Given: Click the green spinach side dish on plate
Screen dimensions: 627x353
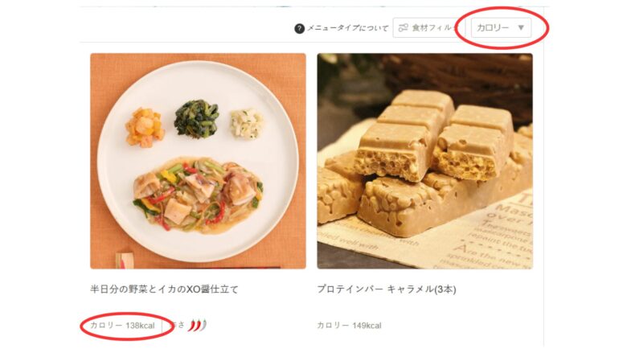Looking at the screenshot, I should (197, 119).
